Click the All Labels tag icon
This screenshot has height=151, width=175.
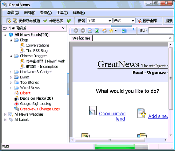pyautogui.click(x=11, y=119)
